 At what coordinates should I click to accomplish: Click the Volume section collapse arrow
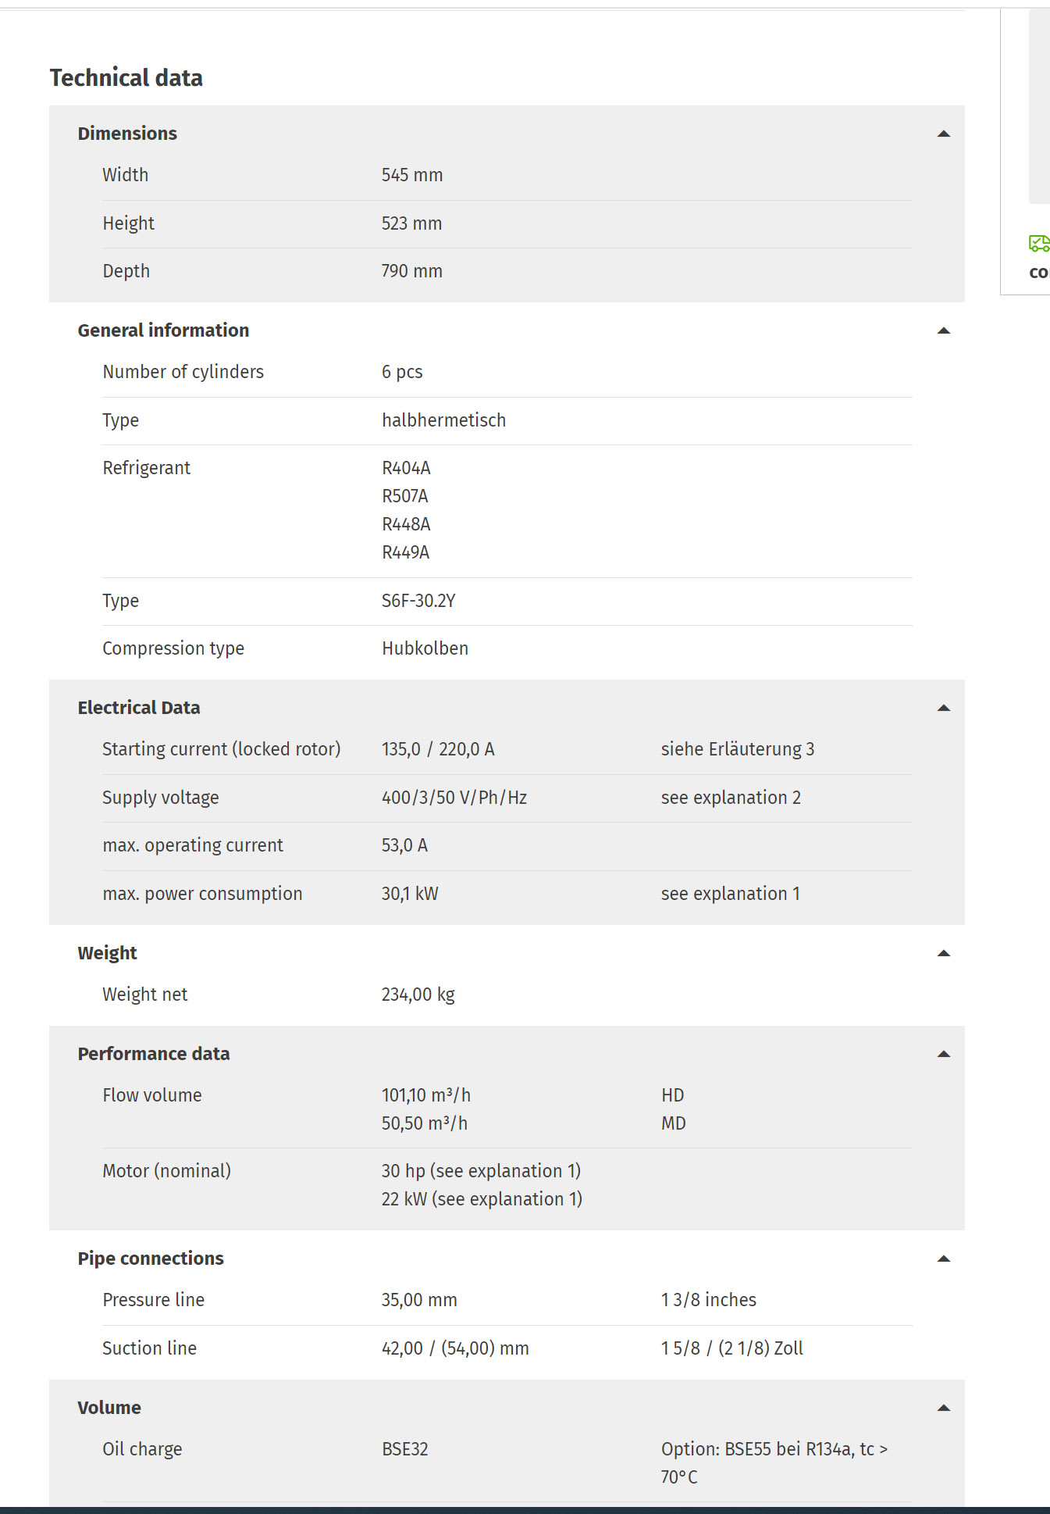[943, 1408]
